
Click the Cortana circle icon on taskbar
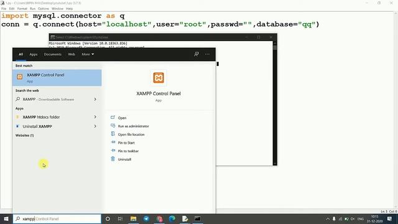click(x=108, y=219)
